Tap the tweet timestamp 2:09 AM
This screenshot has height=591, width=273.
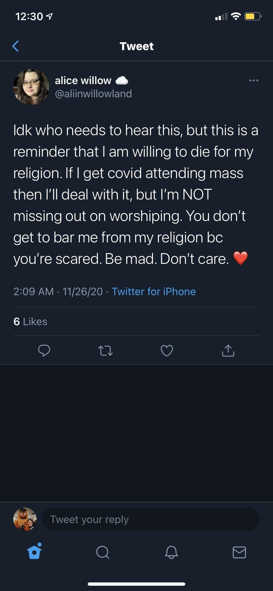[x=33, y=292]
